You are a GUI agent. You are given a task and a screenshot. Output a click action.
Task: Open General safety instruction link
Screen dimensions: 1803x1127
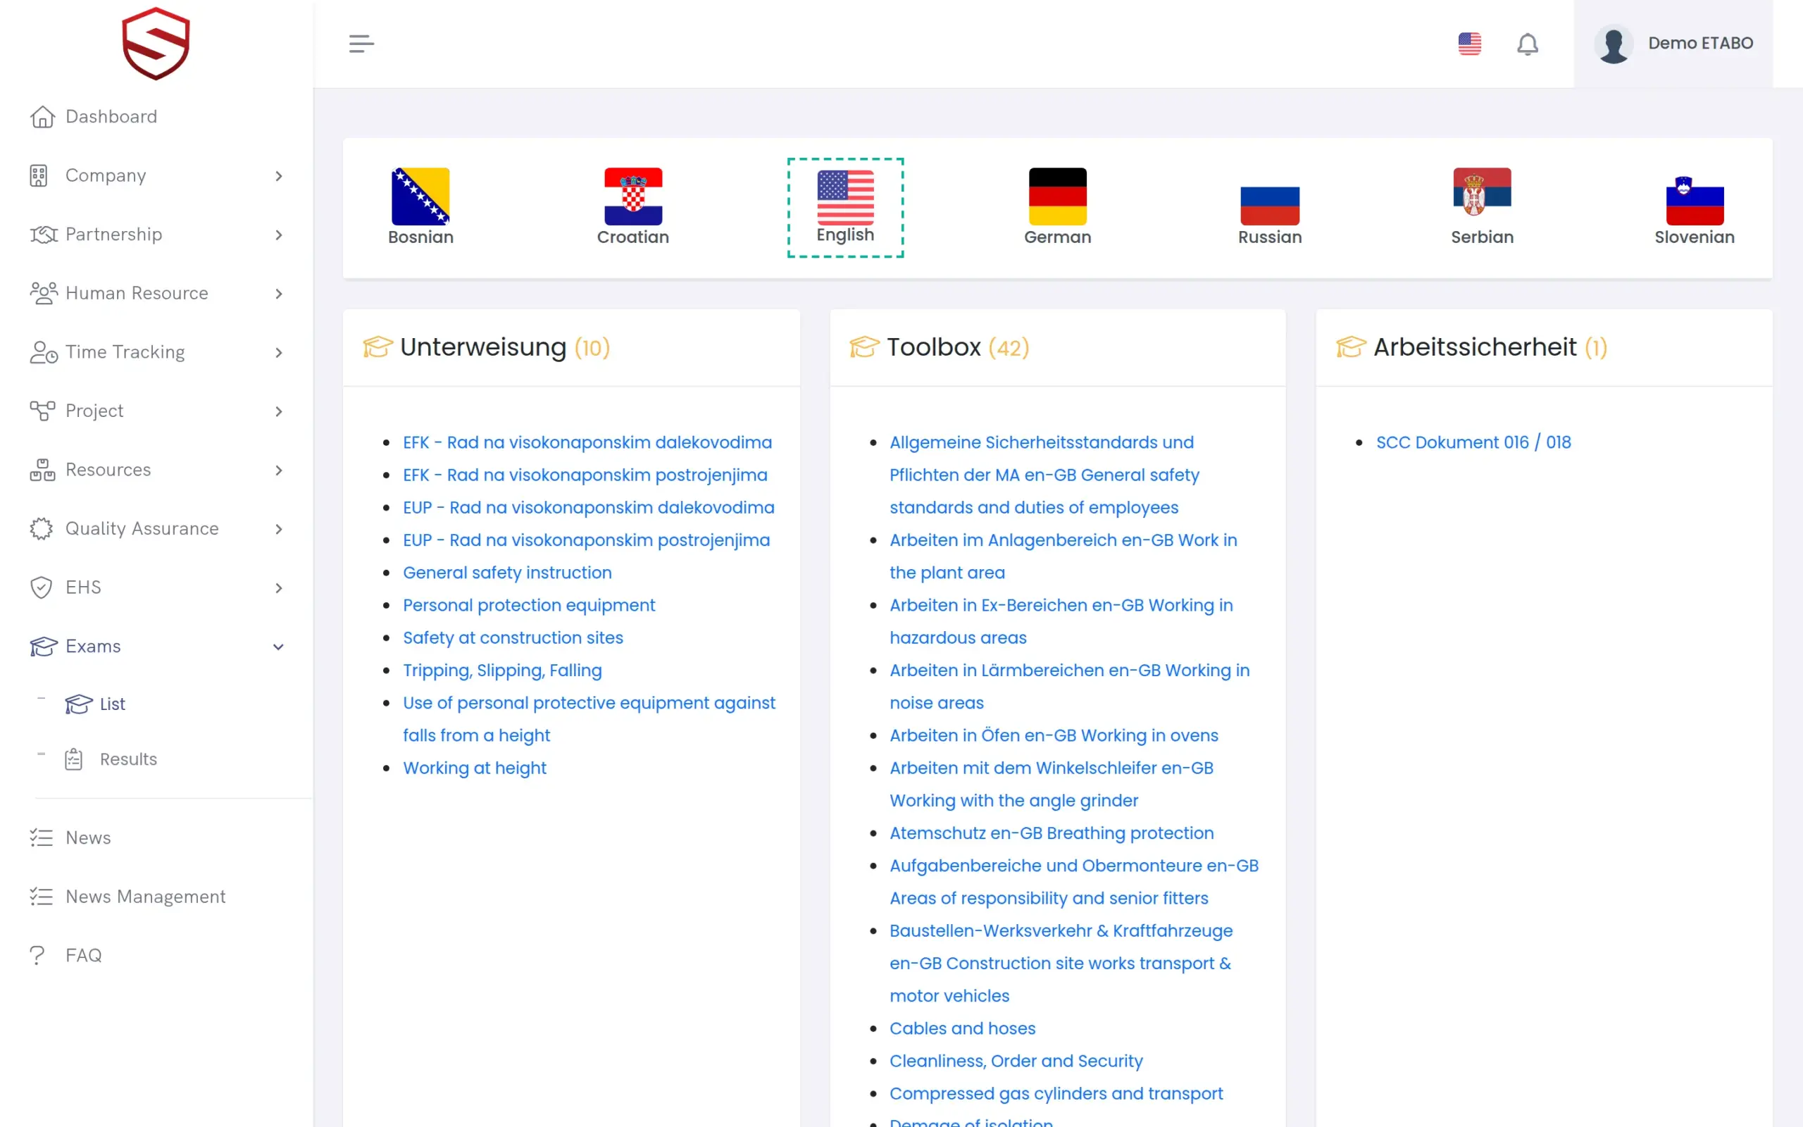[507, 573]
